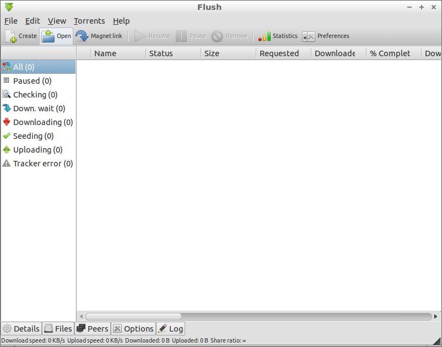This screenshot has height=347, width=442.
Task: Click the Share ratio status text
Action: 228,340
